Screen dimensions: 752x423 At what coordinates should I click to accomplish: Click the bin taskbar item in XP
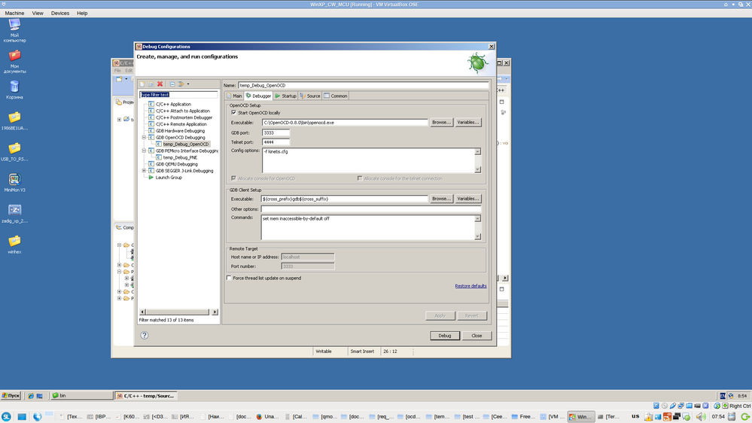click(81, 396)
